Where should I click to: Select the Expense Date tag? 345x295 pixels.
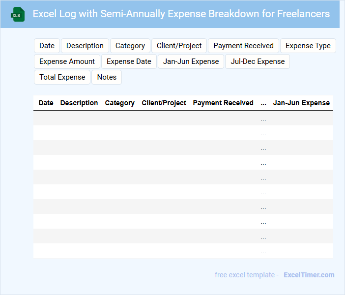coord(129,61)
